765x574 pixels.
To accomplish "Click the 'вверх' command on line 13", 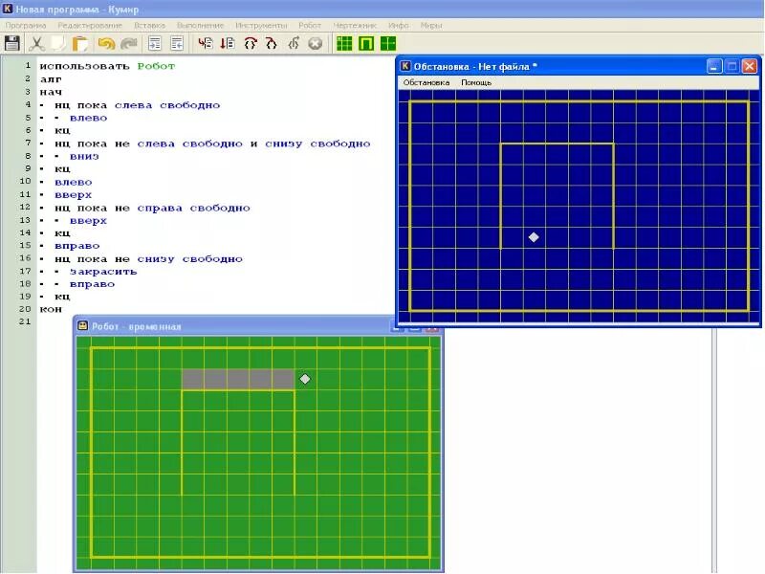I will (88, 221).
